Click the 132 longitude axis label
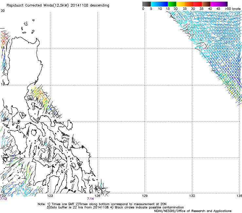The image size is (242, 213). coord(192,196)
